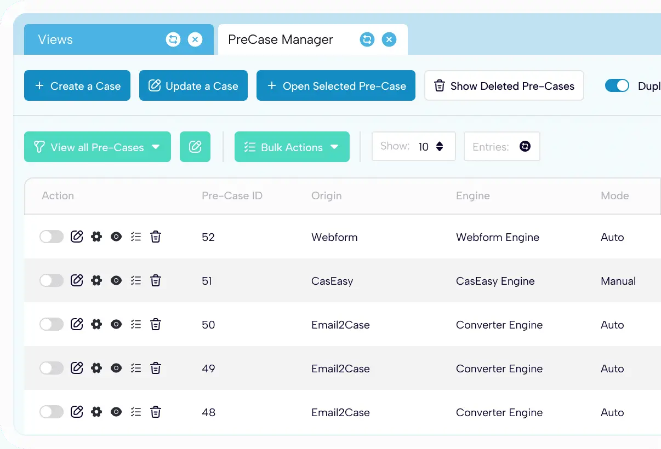Click the Engine column header
The image size is (661, 449).
pyautogui.click(x=472, y=195)
